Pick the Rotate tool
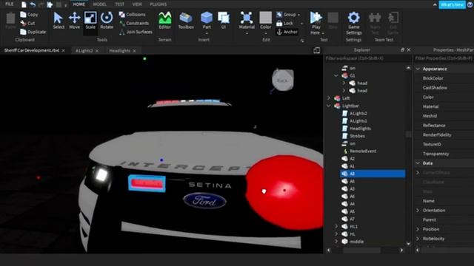 (x=107, y=21)
